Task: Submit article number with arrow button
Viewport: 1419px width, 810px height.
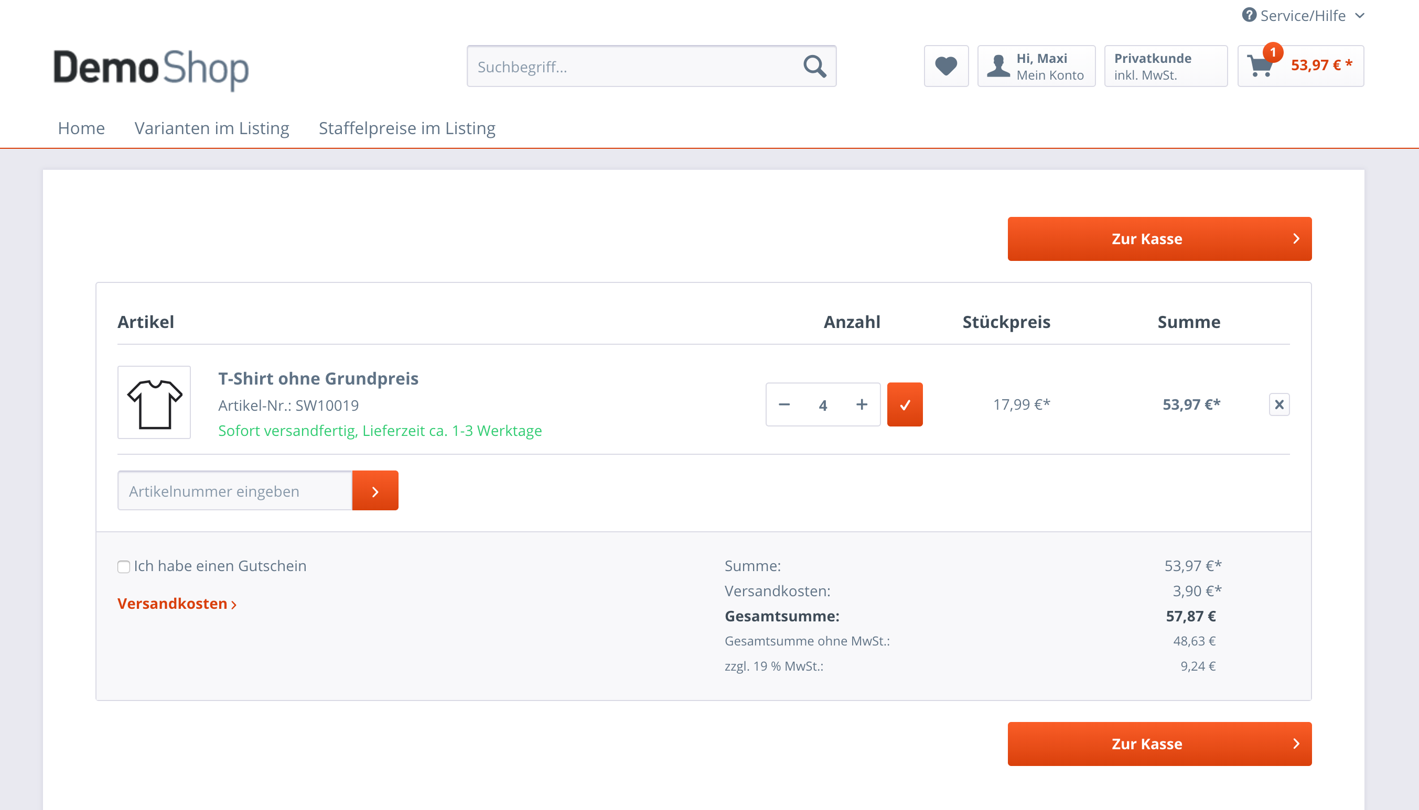Action: (375, 491)
